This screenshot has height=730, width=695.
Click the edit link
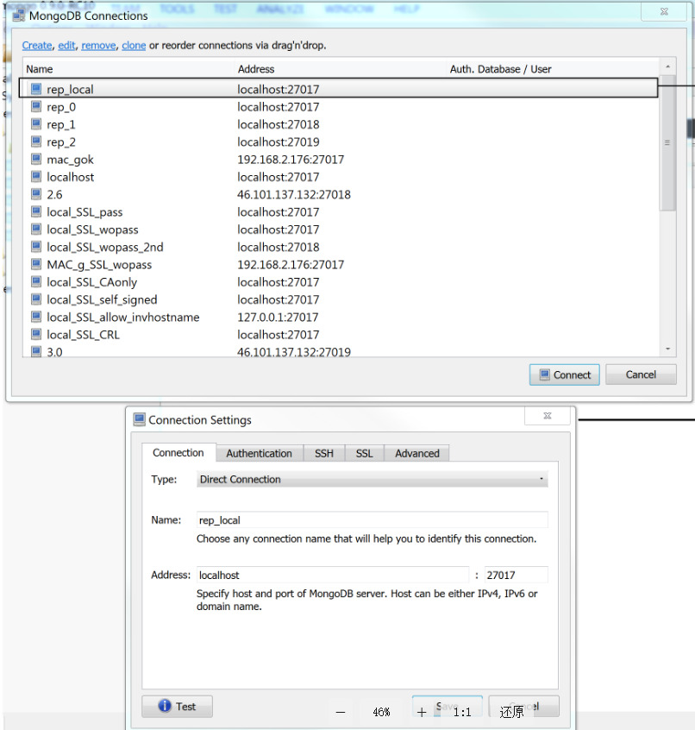(66, 45)
